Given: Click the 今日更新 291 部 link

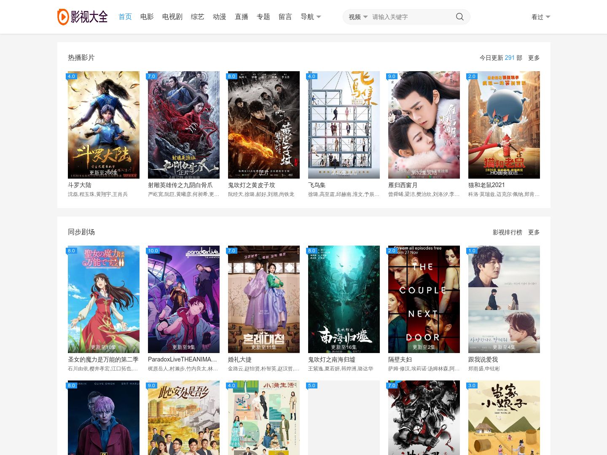Looking at the screenshot, I should tap(501, 58).
